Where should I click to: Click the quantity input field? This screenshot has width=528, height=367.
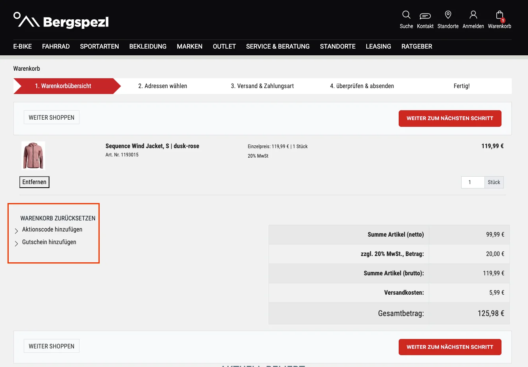(473, 182)
